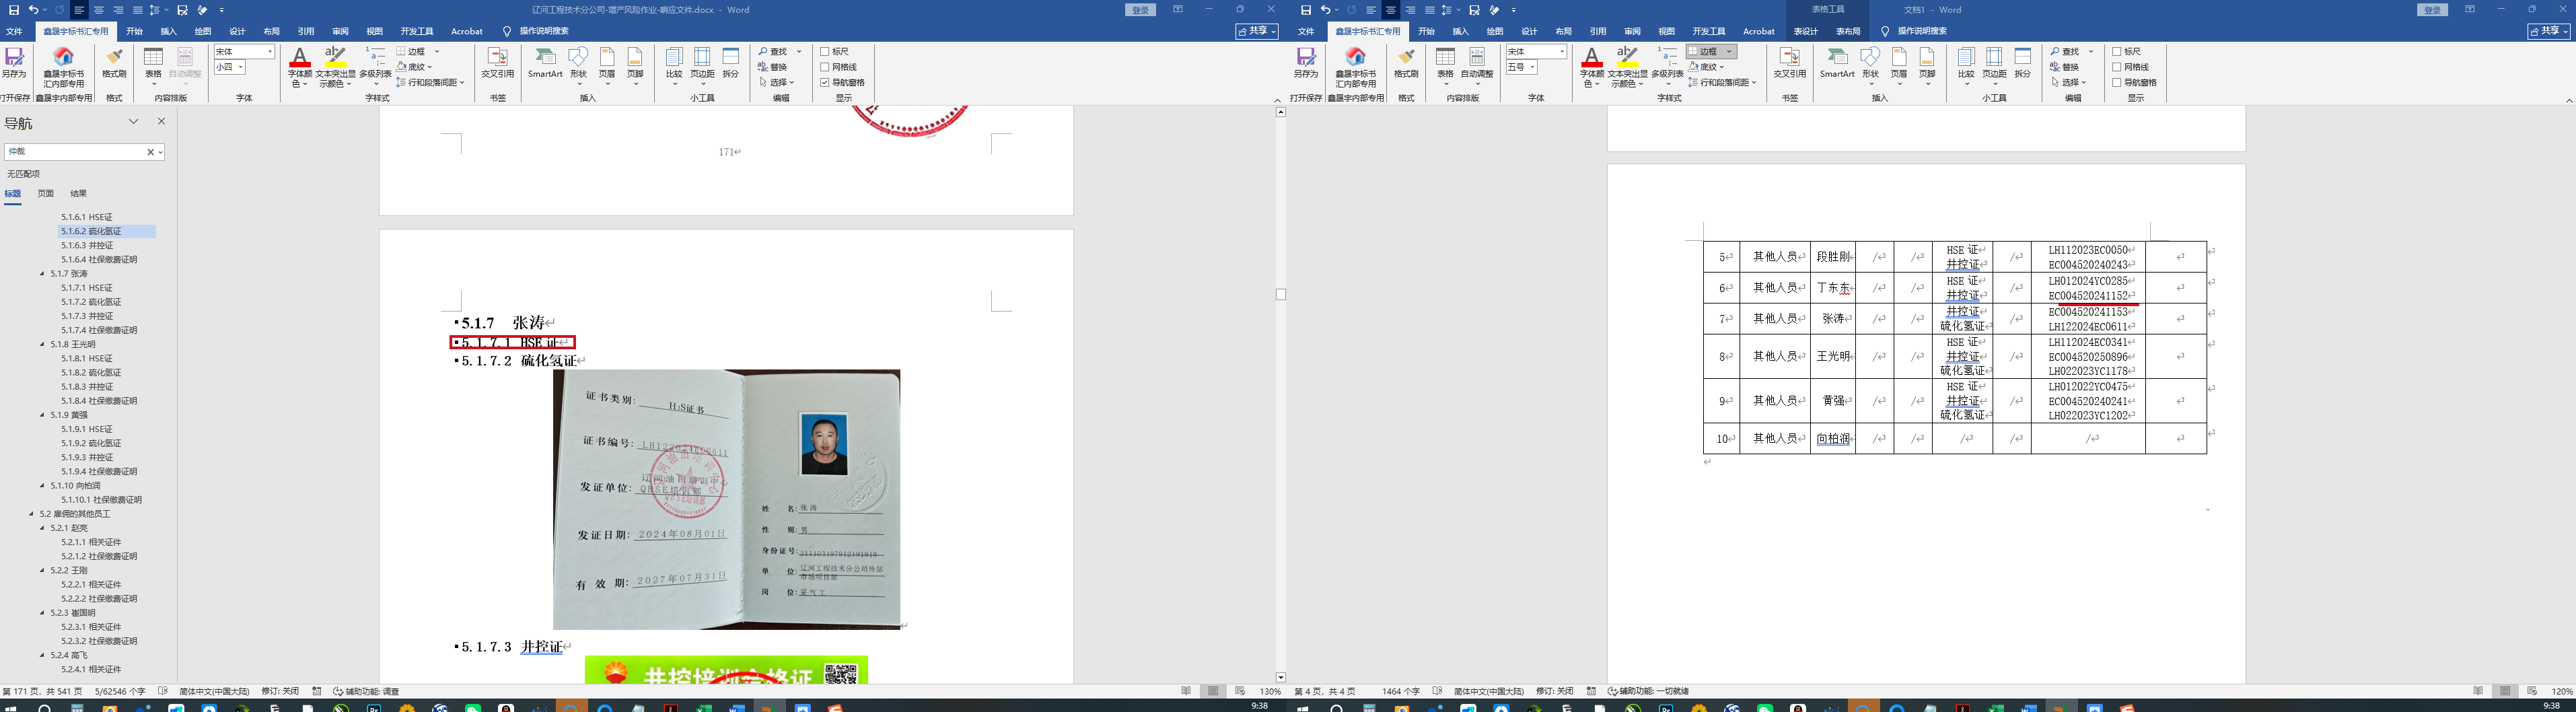
Task: Check 导航窗格 checkbox in right window
Action: (x=2117, y=82)
